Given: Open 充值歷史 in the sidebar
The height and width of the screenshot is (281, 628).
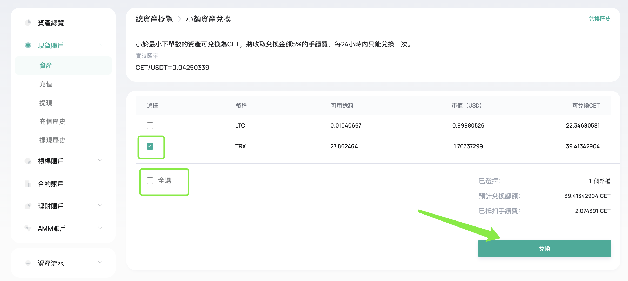Looking at the screenshot, I should [x=52, y=122].
